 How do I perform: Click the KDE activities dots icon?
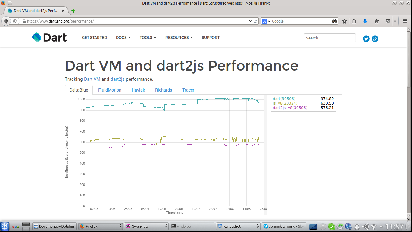(15, 227)
